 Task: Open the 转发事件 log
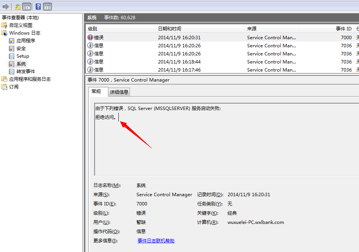(25, 72)
